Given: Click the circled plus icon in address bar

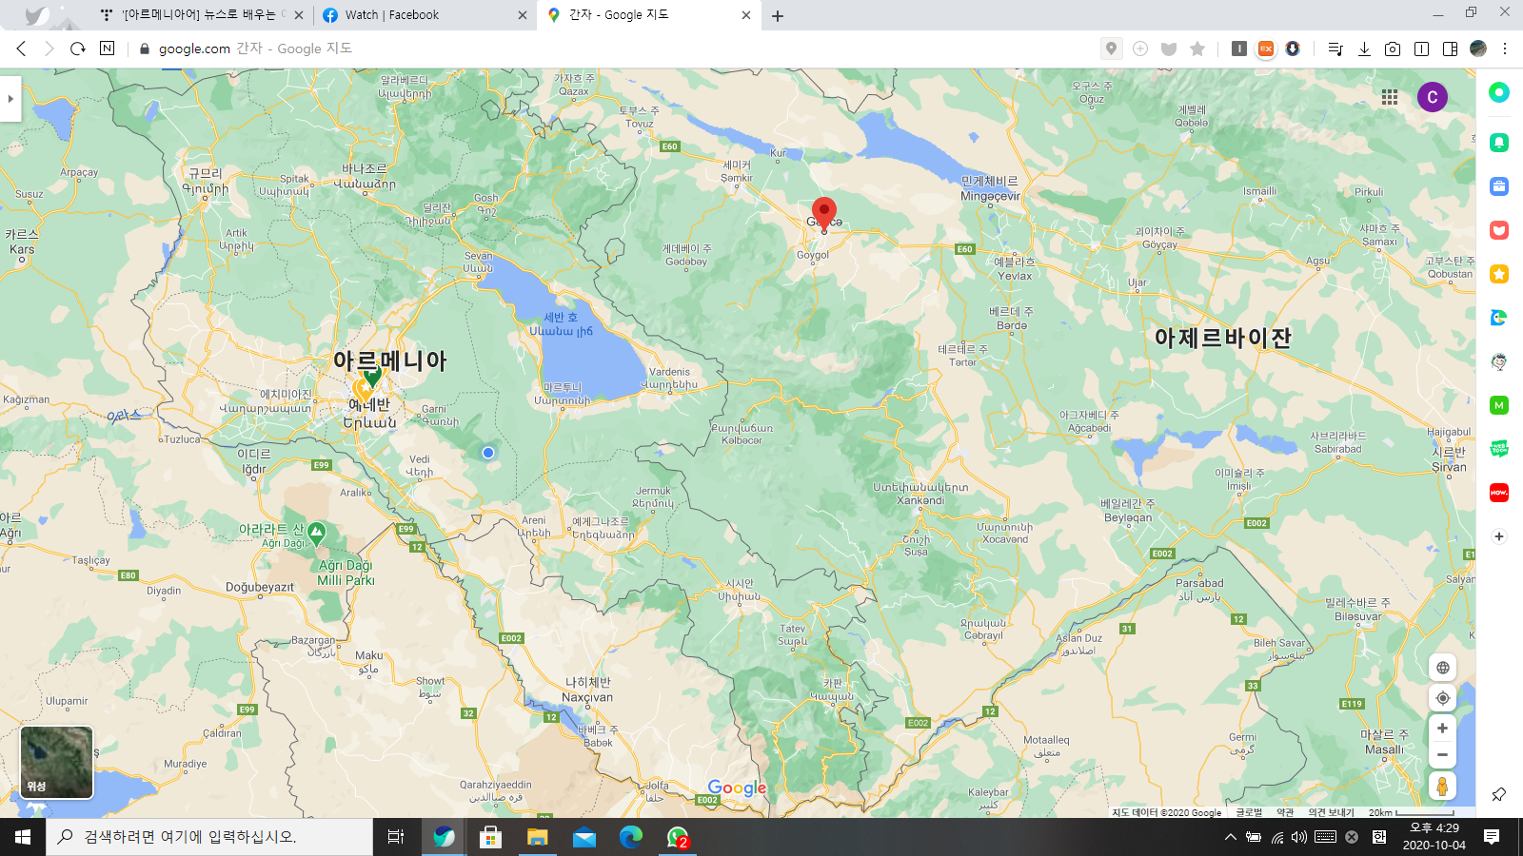Looking at the screenshot, I should tap(1140, 49).
